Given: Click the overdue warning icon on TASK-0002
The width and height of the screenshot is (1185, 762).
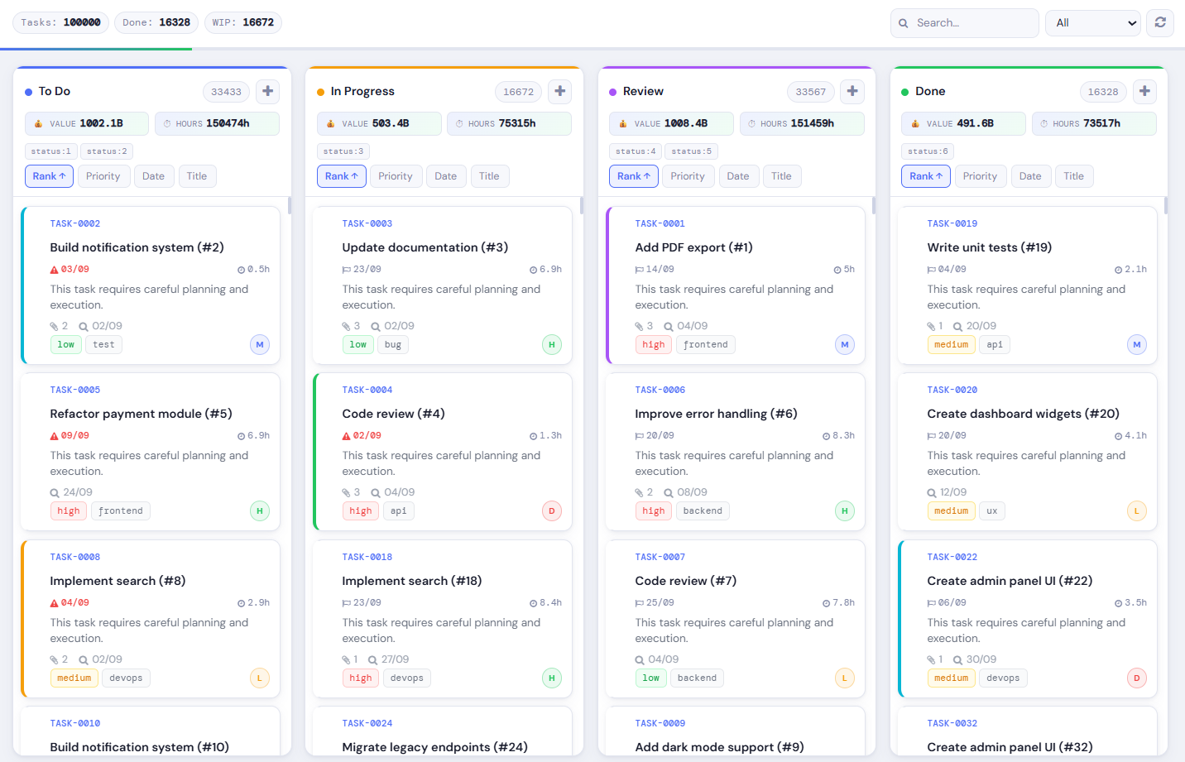Looking at the screenshot, I should (55, 270).
